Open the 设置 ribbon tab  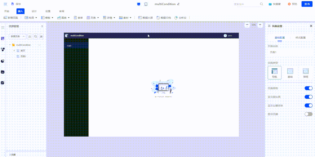[x=48, y=11]
